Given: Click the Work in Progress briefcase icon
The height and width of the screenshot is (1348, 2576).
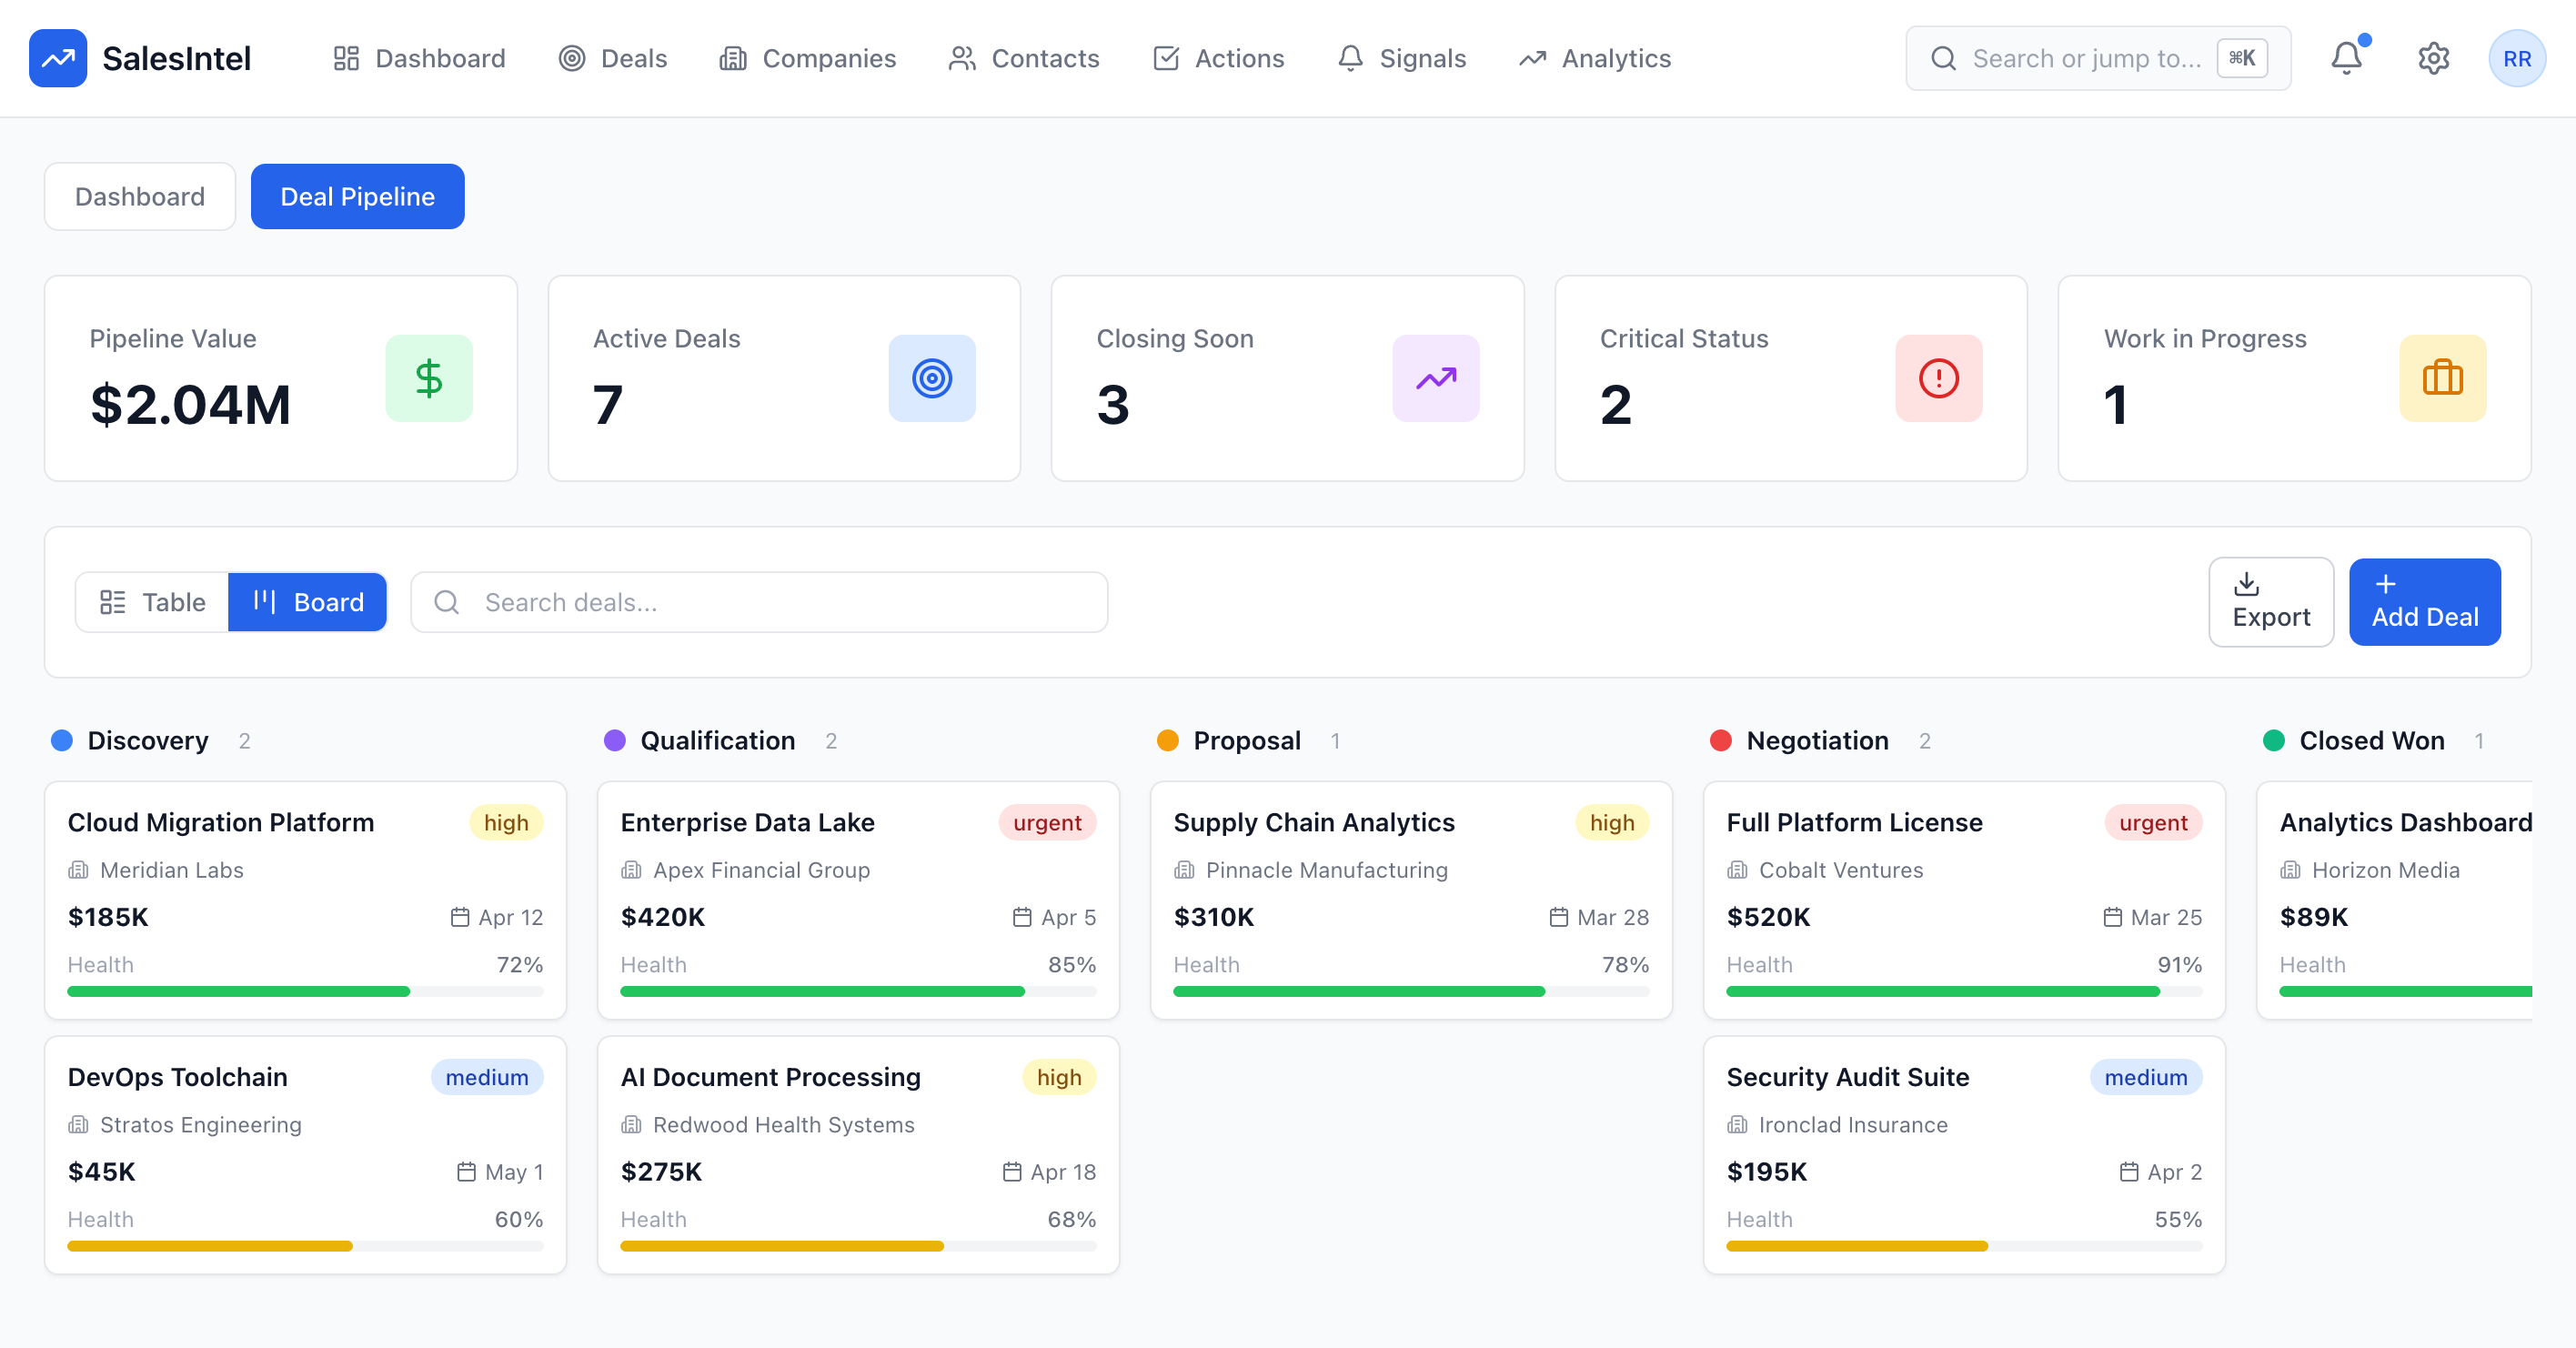Looking at the screenshot, I should 2442,378.
